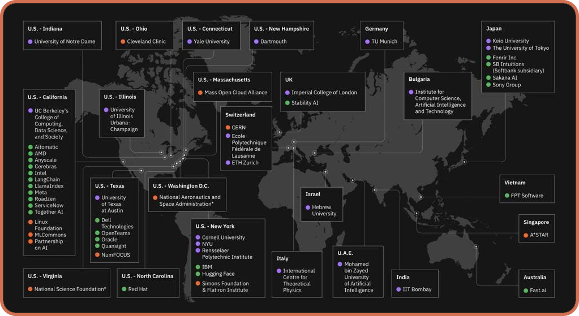Click Sakana AI entry
This screenshot has height=316, width=579.
pos(505,78)
